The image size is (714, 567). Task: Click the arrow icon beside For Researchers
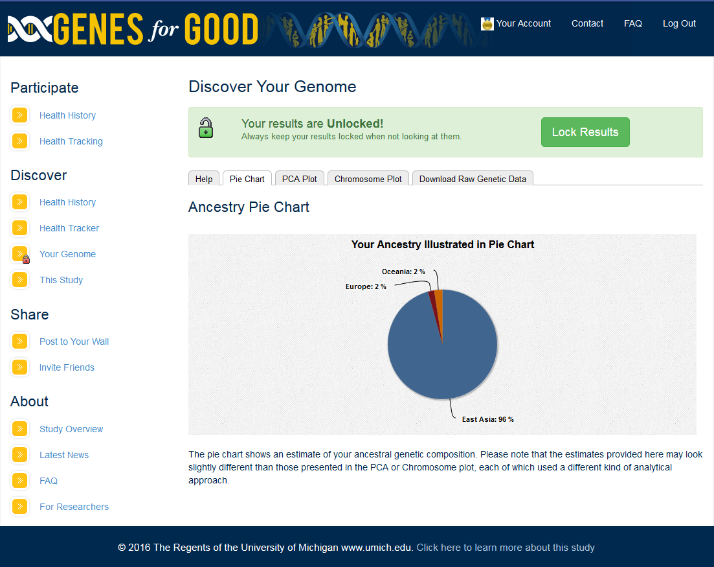tap(20, 507)
